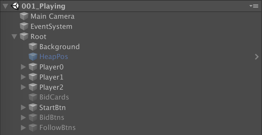Expand the Player1 children
Image resolution: width=262 pixels, height=135 pixels.
click(23, 77)
